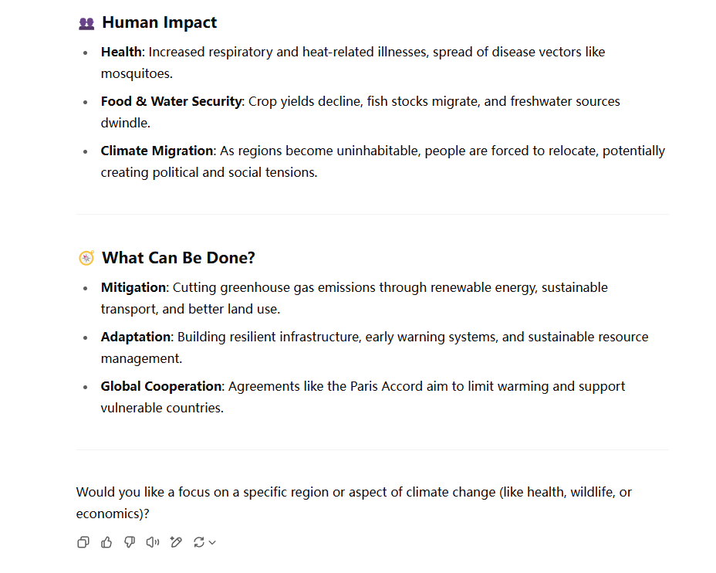Screen dimensions: 716x573
Task: Copy the response with the copy icon
Action: tap(83, 542)
